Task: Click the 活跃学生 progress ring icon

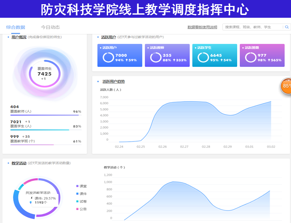Action: pos(203,57)
